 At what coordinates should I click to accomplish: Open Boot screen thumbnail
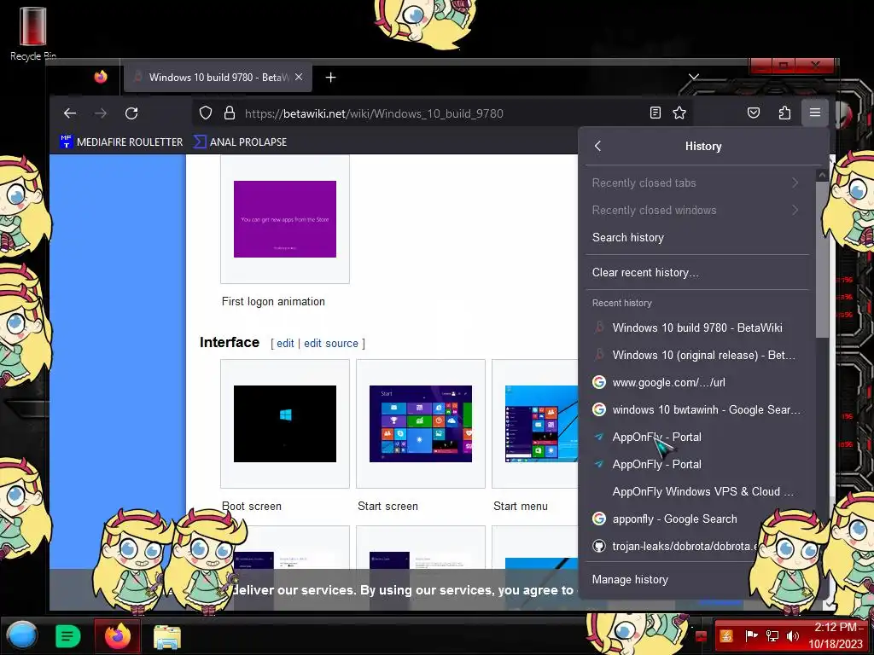click(x=285, y=424)
